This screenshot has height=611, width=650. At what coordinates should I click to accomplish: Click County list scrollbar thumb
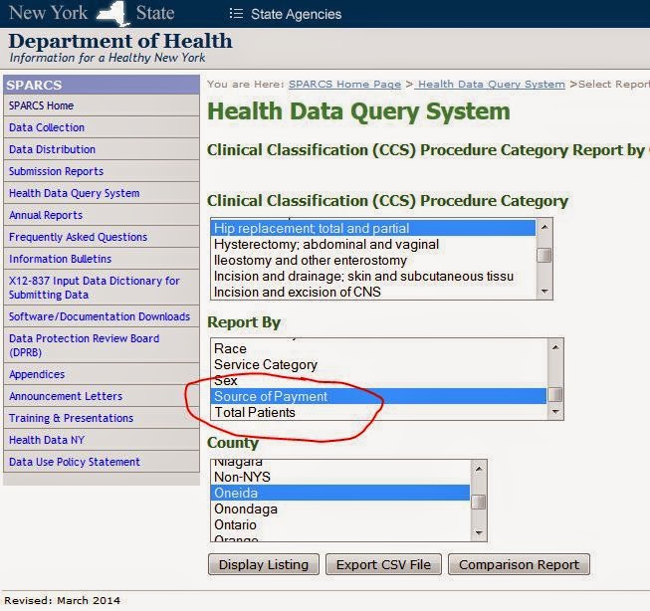coord(479,502)
